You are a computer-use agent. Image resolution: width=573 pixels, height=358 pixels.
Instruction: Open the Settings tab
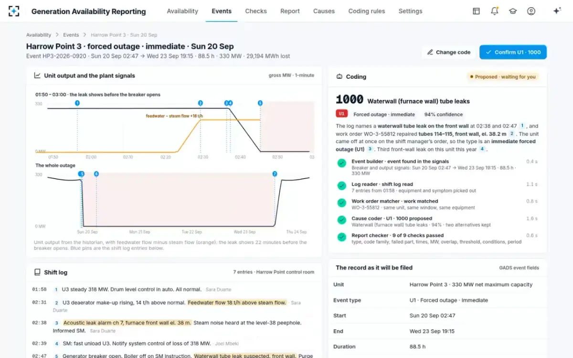(x=410, y=11)
